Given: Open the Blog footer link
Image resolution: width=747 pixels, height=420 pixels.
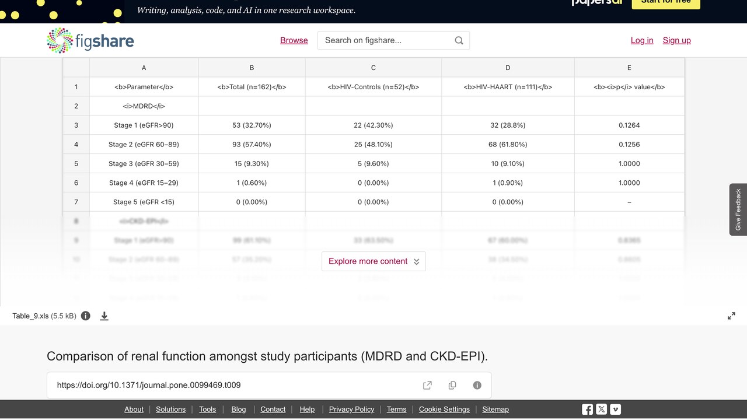Looking at the screenshot, I should tap(239, 409).
